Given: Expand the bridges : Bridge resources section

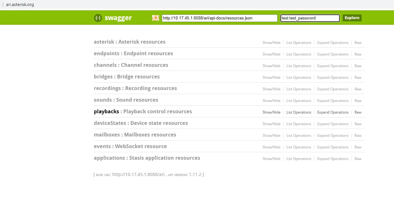Looking at the screenshot, I should [x=127, y=77].
